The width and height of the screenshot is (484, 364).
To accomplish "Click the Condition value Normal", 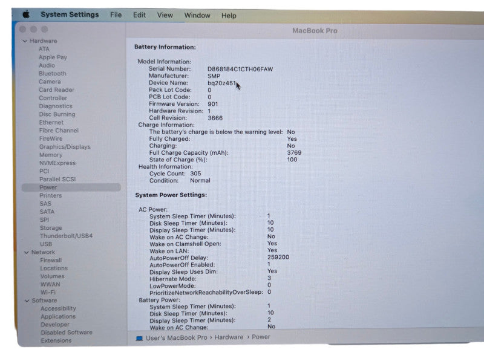I will coord(200,180).
